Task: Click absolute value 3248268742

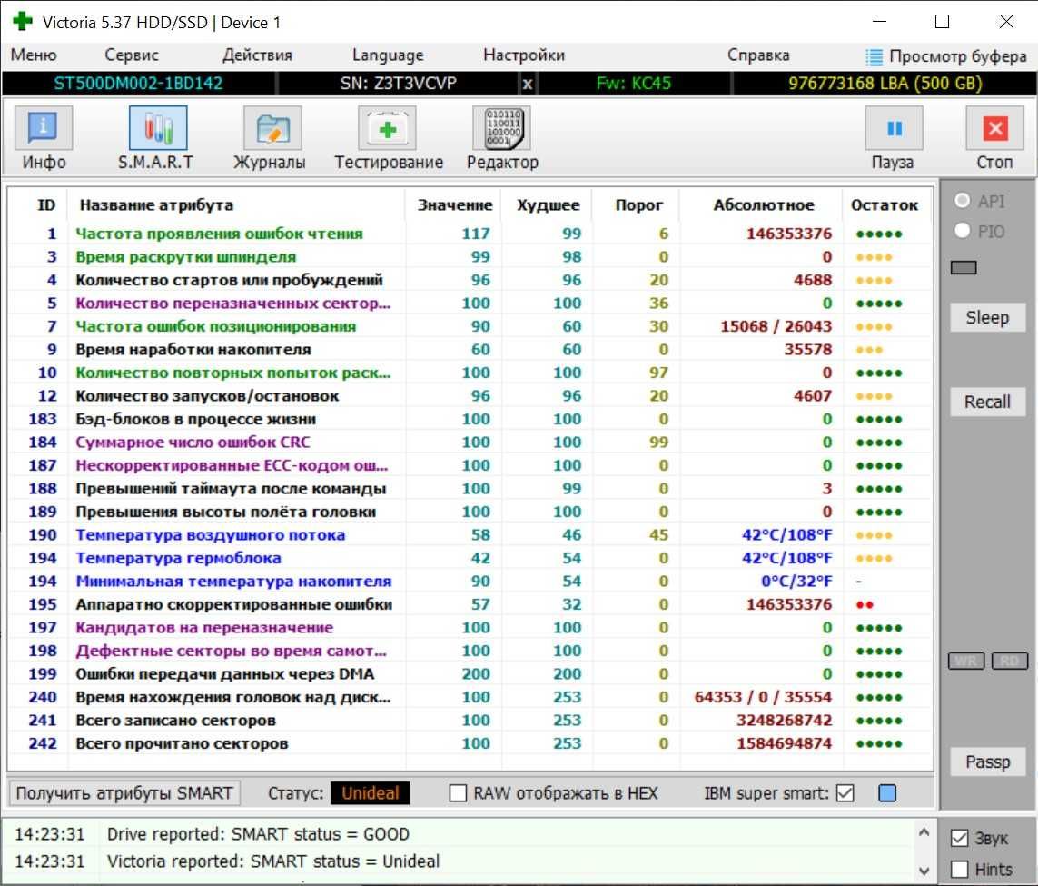Action: click(784, 721)
